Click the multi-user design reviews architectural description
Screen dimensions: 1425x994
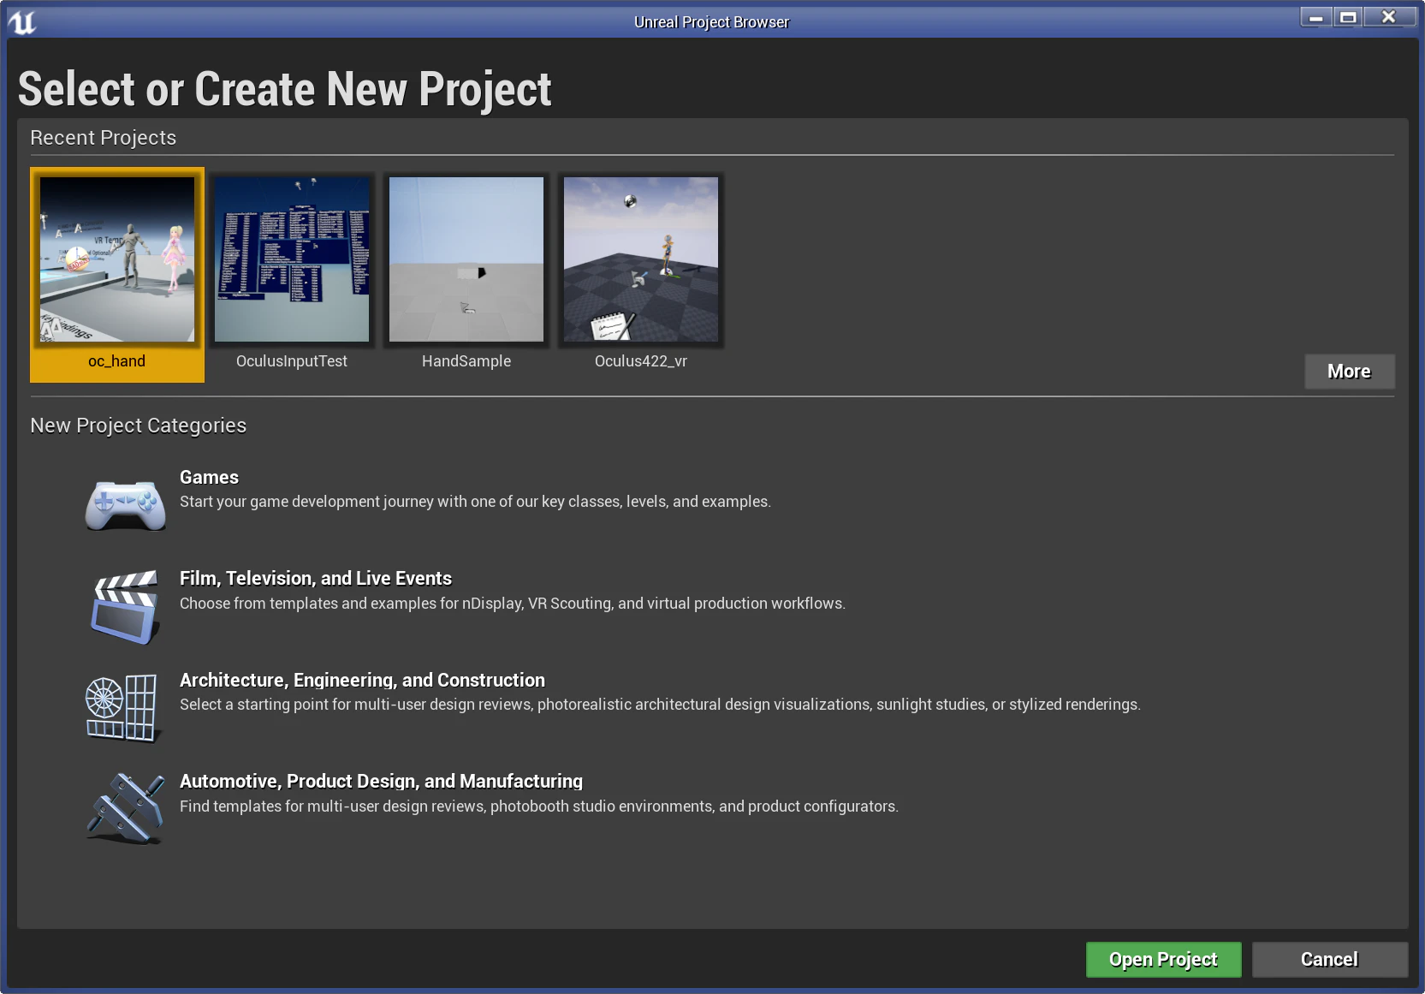tap(660, 705)
